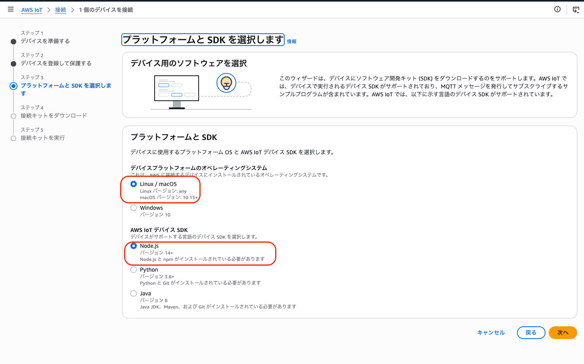Screen dimensions: 584x364
Task: Open the 接続 breadcrumb link
Action: (x=61, y=10)
